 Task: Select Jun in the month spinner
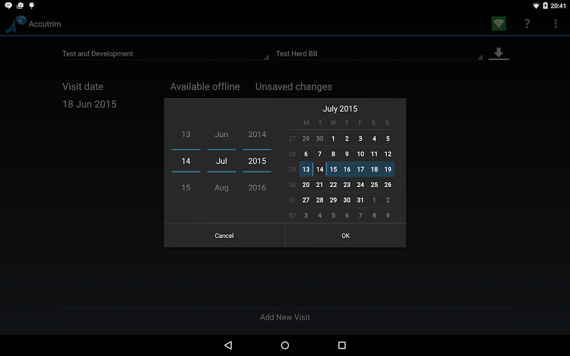[221, 135]
